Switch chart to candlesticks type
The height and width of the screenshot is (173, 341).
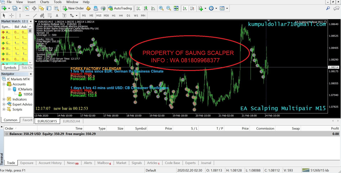coord(146,8)
